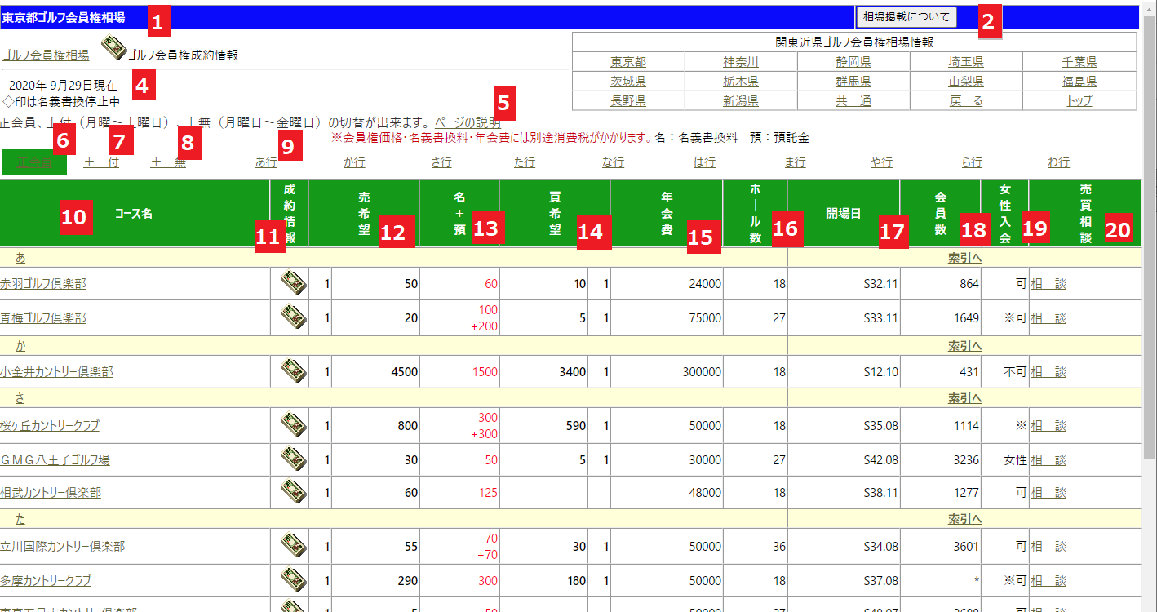Select the 茨城県 prefecture link
Viewport: 1157px width, 612px height.
point(628,82)
